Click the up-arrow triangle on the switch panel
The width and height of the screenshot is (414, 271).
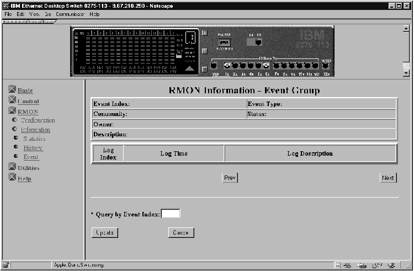[189, 68]
